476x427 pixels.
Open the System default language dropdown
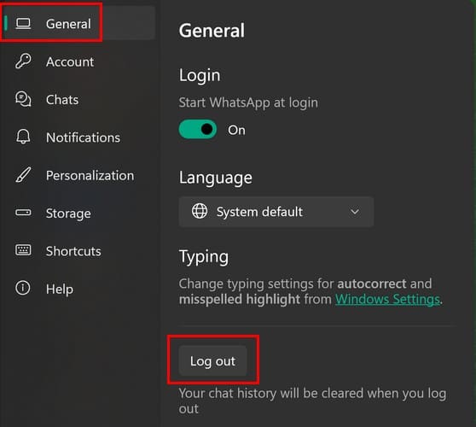pos(276,212)
